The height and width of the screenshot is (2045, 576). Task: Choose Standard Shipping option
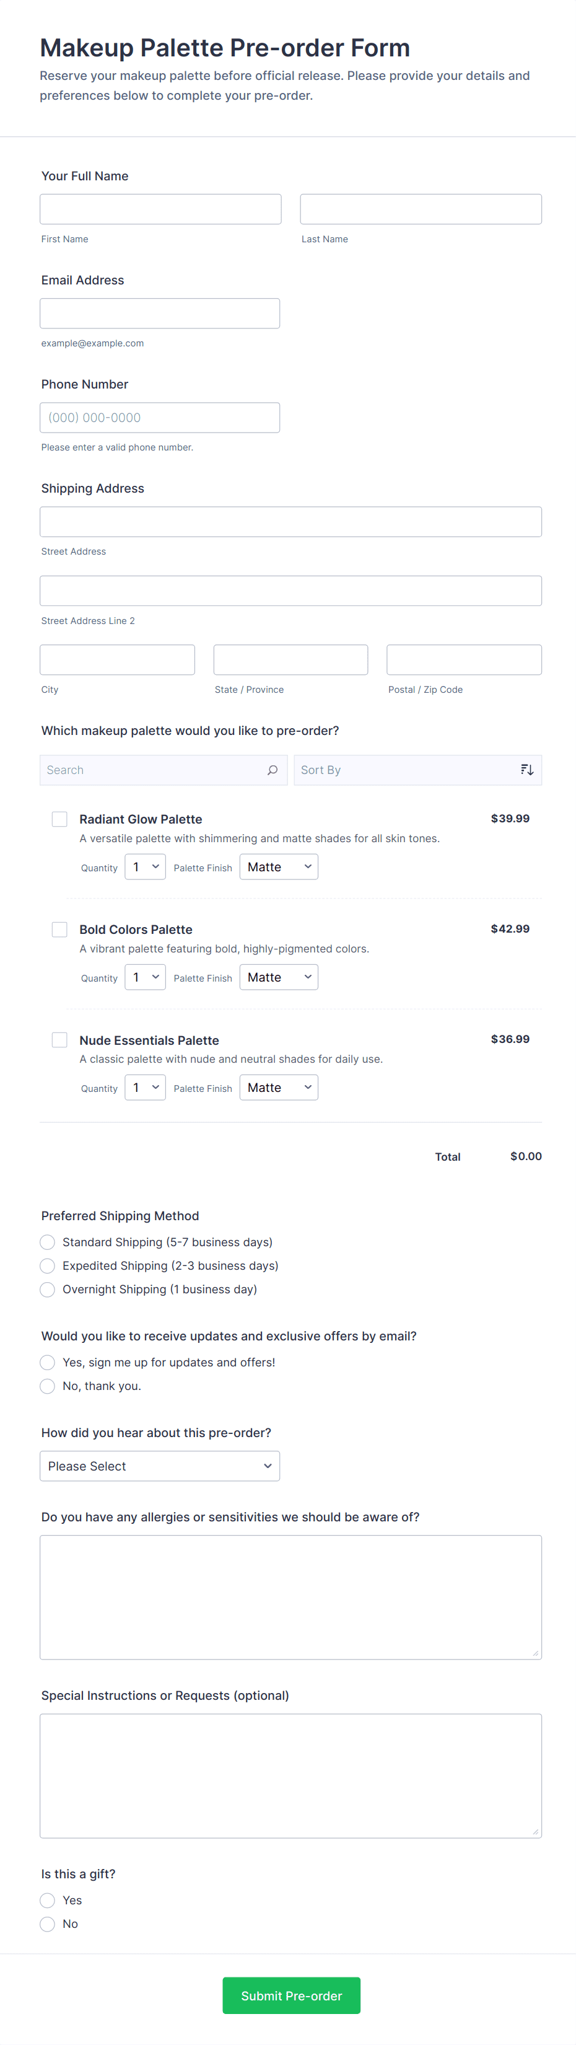click(48, 1242)
